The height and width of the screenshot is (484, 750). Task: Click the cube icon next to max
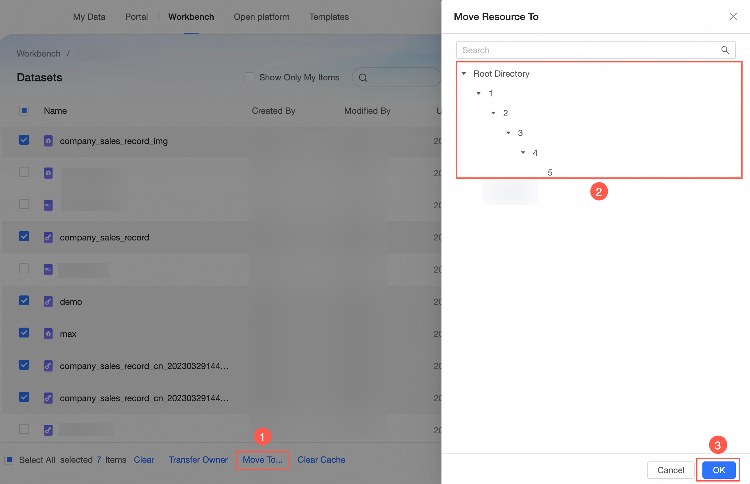[48, 334]
